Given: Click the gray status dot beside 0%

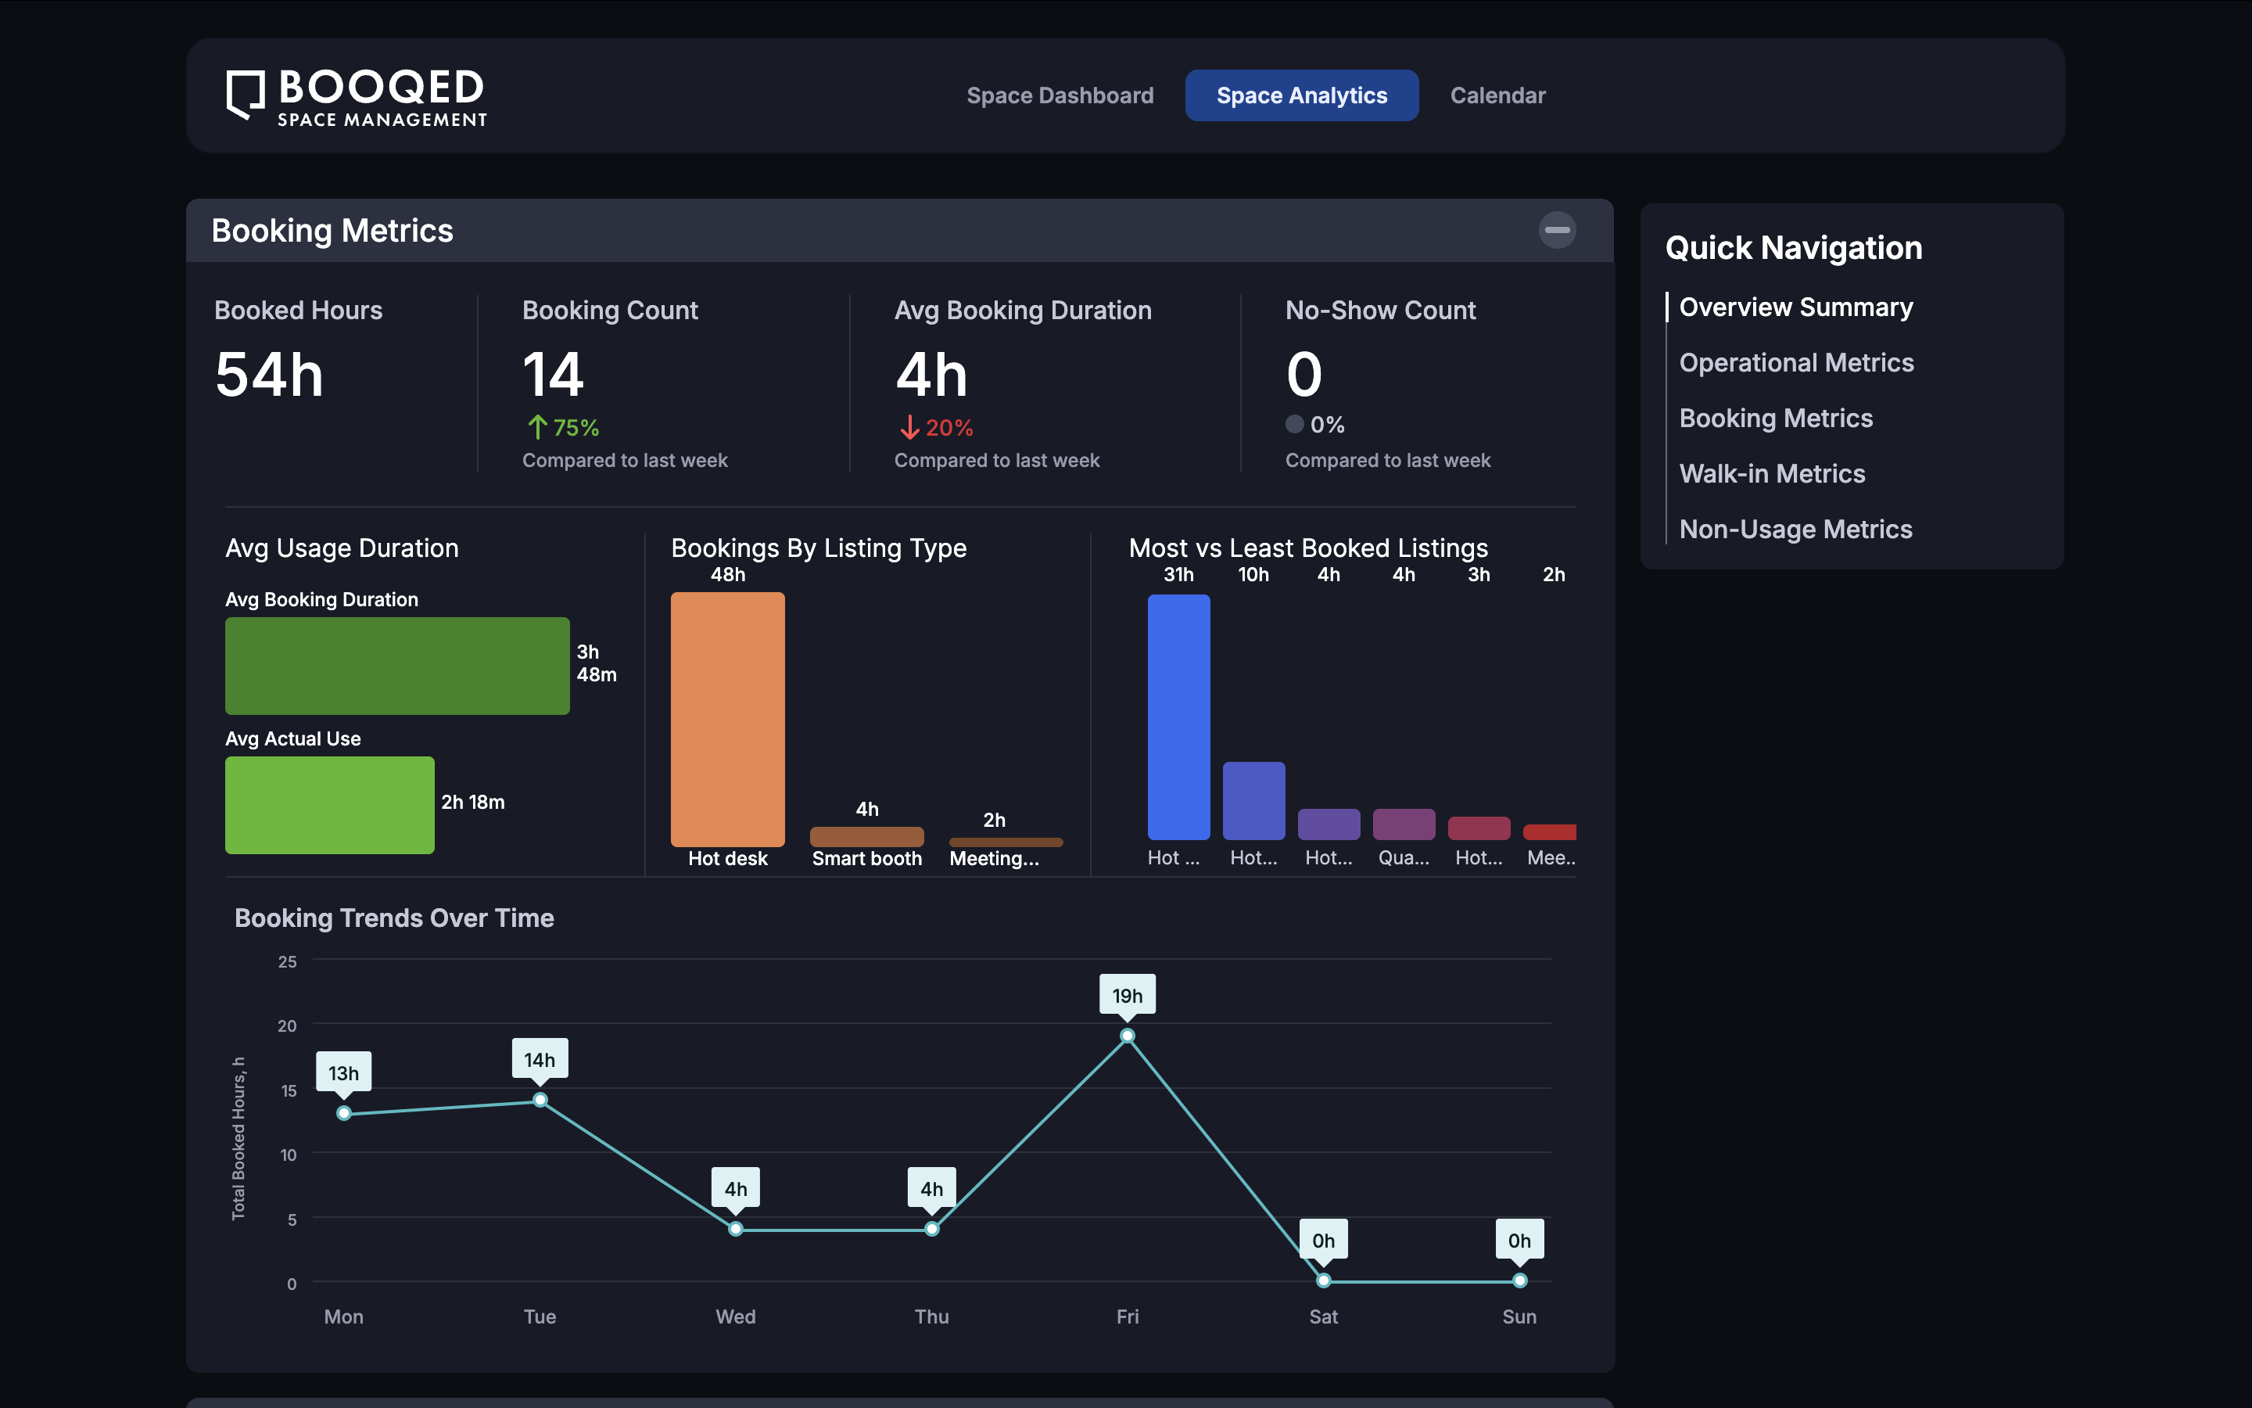Looking at the screenshot, I should click(x=1294, y=424).
